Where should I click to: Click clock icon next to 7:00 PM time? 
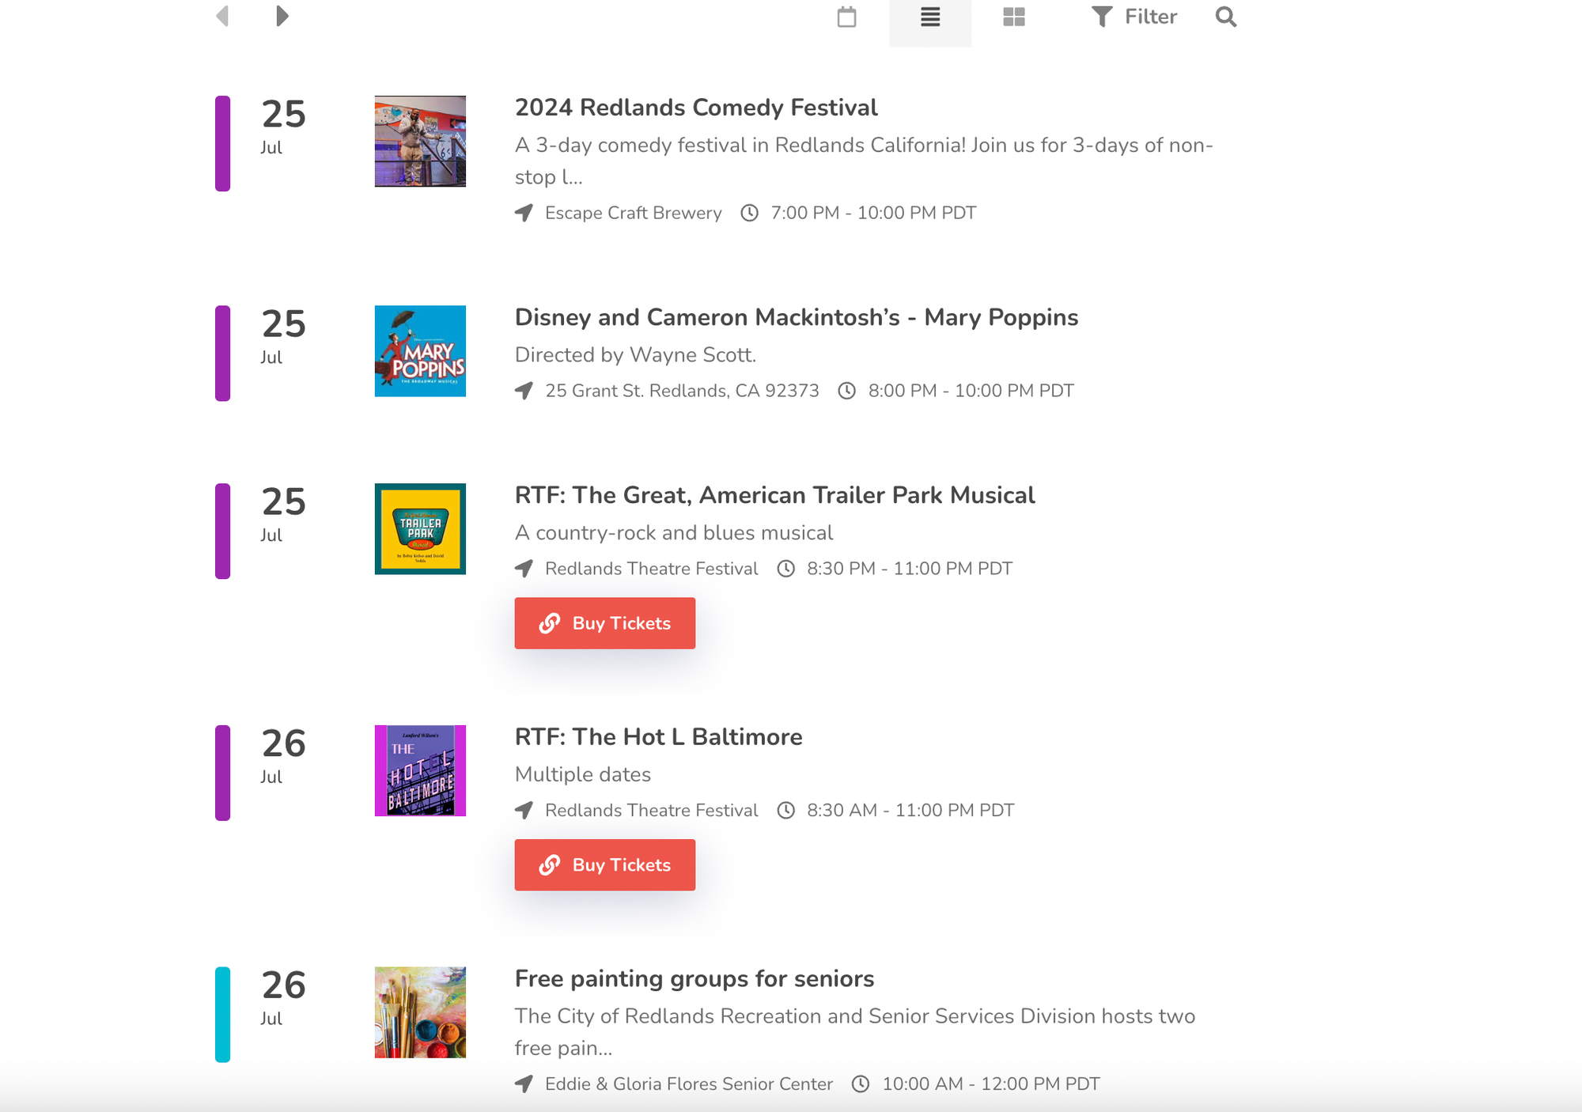(x=749, y=213)
